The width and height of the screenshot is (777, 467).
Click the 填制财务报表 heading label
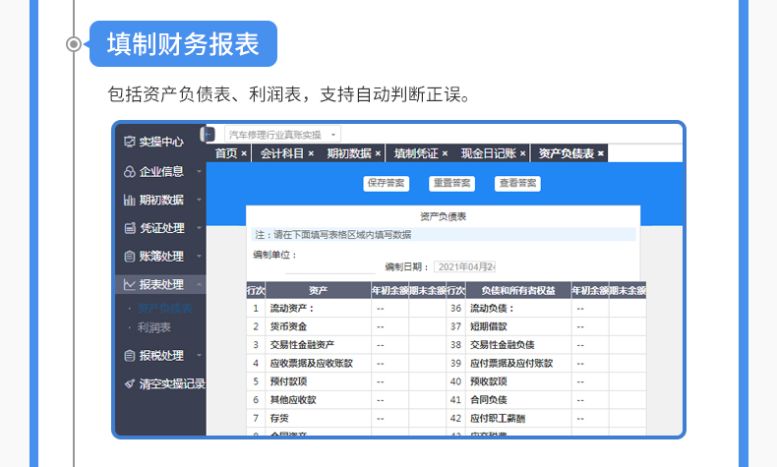coord(183,43)
